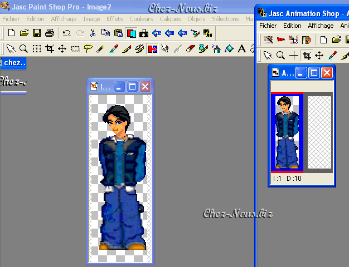
Task: Select the Flood Fill tool
Action: pos(229,48)
